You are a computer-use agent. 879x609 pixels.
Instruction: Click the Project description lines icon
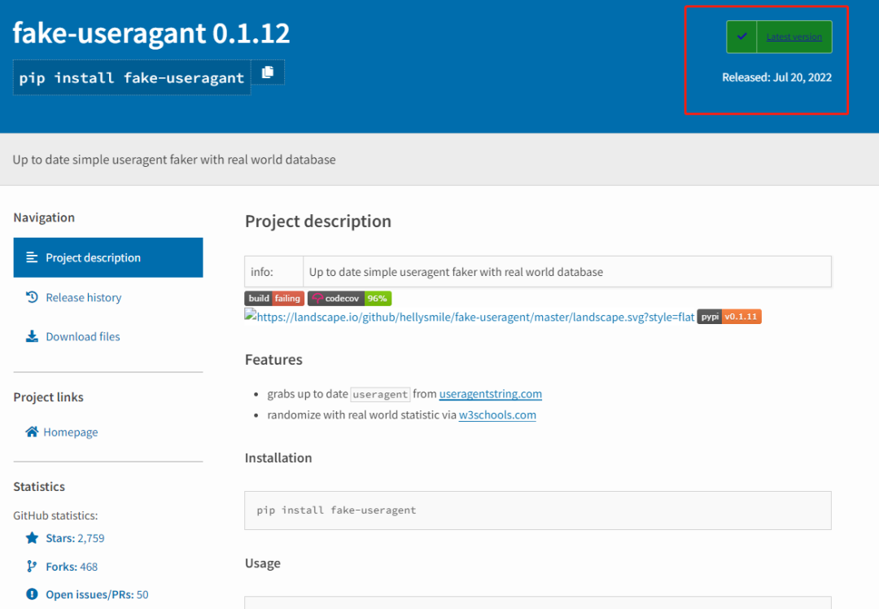click(32, 257)
